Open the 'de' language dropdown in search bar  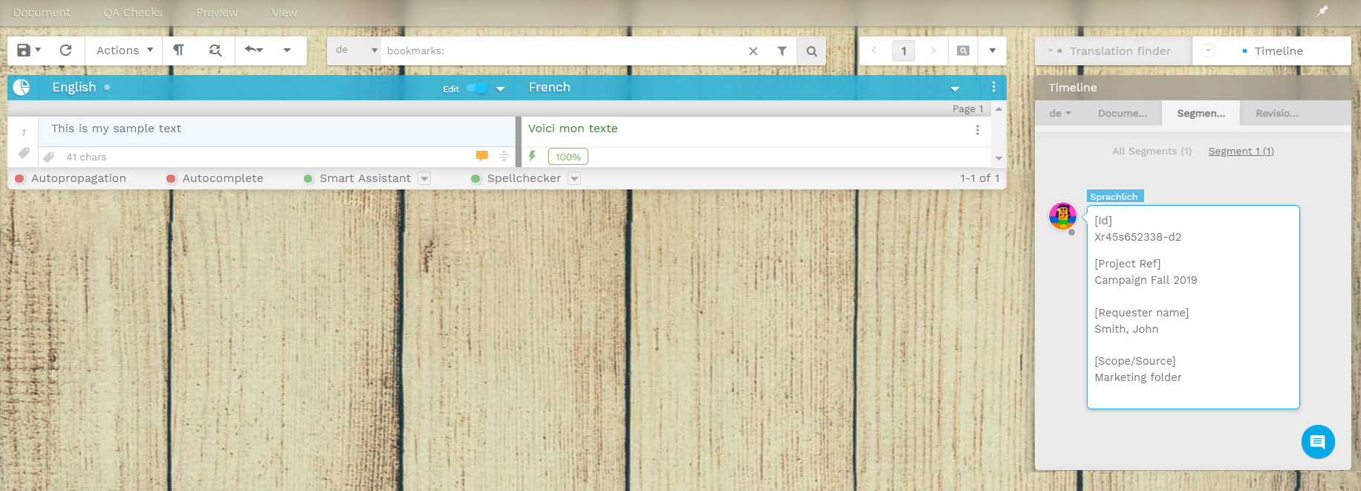tap(356, 51)
